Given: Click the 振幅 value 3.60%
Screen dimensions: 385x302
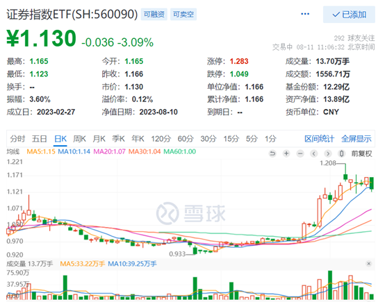Looking at the screenshot, I should [40, 99].
